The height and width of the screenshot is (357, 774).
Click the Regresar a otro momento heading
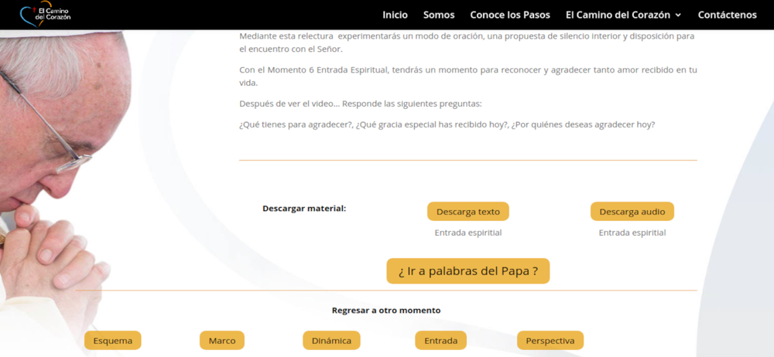pyautogui.click(x=386, y=310)
